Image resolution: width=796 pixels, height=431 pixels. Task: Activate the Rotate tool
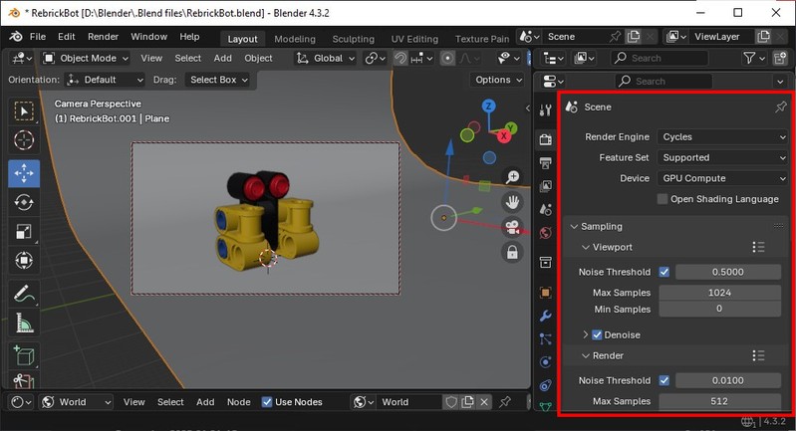click(x=24, y=202)
